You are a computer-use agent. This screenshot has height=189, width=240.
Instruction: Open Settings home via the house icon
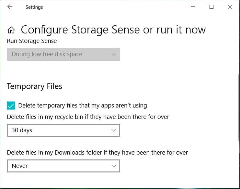click(x=11, y=30)
